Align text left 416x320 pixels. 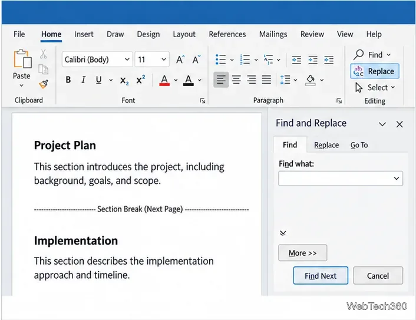pos(221,80)
